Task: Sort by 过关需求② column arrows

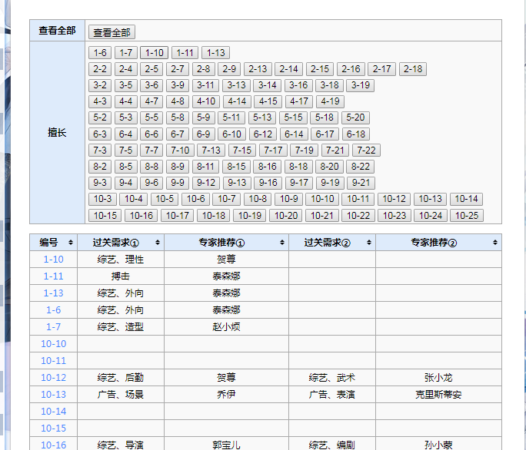Action: click(x=368, y=242)
